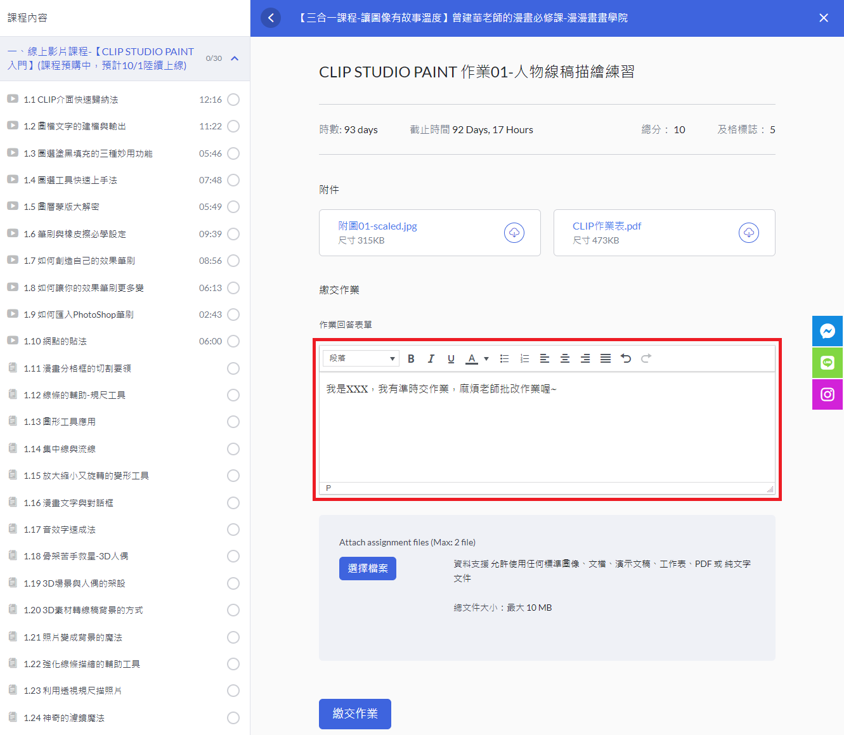Align text left in the editor

click(x=545, y=359)
